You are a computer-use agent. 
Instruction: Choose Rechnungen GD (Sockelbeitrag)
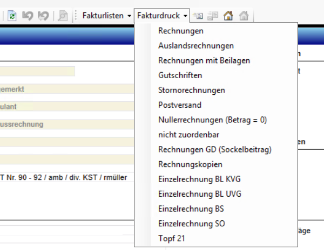(216, 150)
